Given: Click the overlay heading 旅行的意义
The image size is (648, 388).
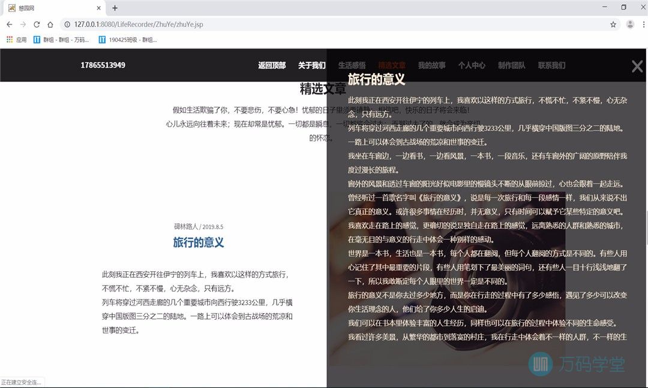Looking at the screenshot, I should coord(376,79).
